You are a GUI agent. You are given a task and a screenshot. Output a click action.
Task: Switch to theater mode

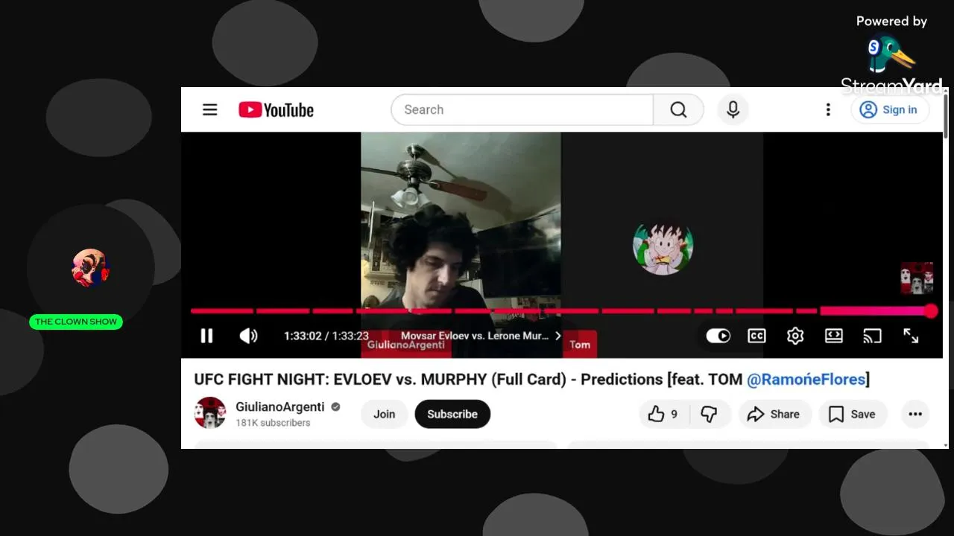[834, 336]
